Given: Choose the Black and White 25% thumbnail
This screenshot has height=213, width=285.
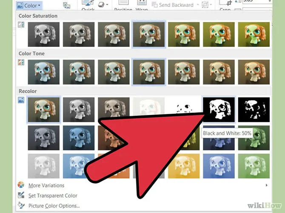Looking at the screenshot, I should 184,106.
